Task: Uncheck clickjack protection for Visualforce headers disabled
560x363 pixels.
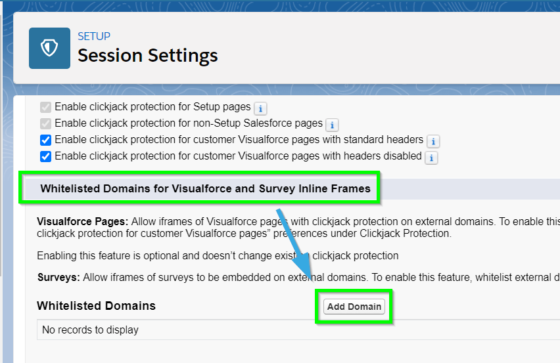Action: point(46,156)
